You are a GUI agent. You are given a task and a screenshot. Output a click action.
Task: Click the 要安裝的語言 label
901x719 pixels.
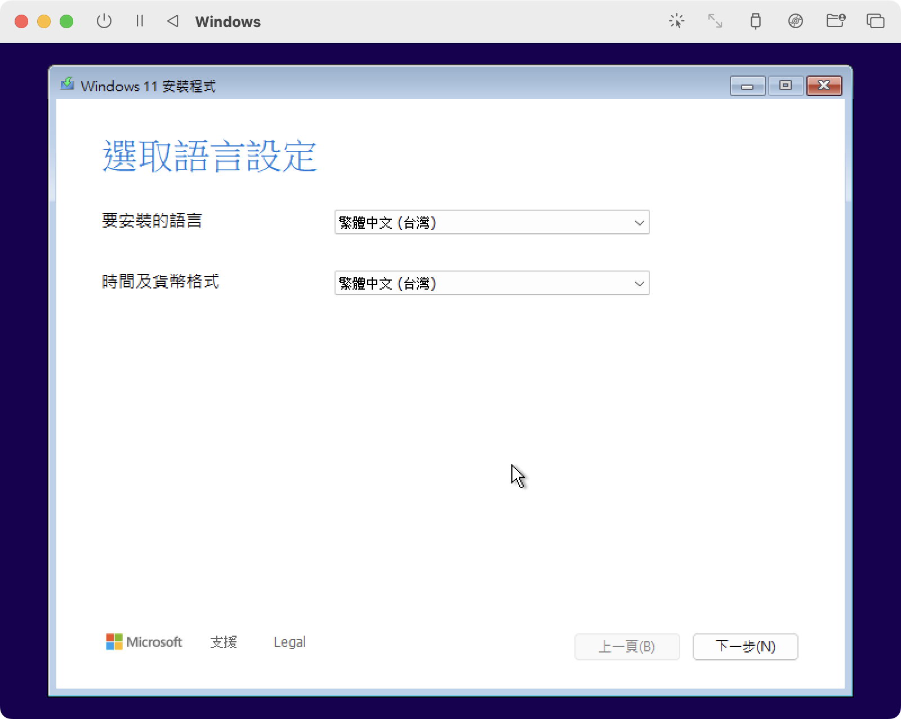152,220
